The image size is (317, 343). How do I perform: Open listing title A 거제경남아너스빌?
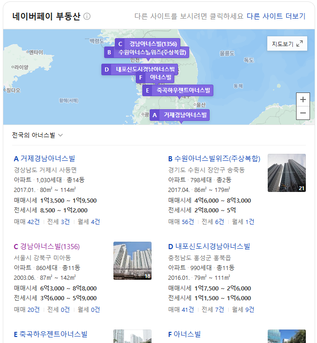click(45, 158)
